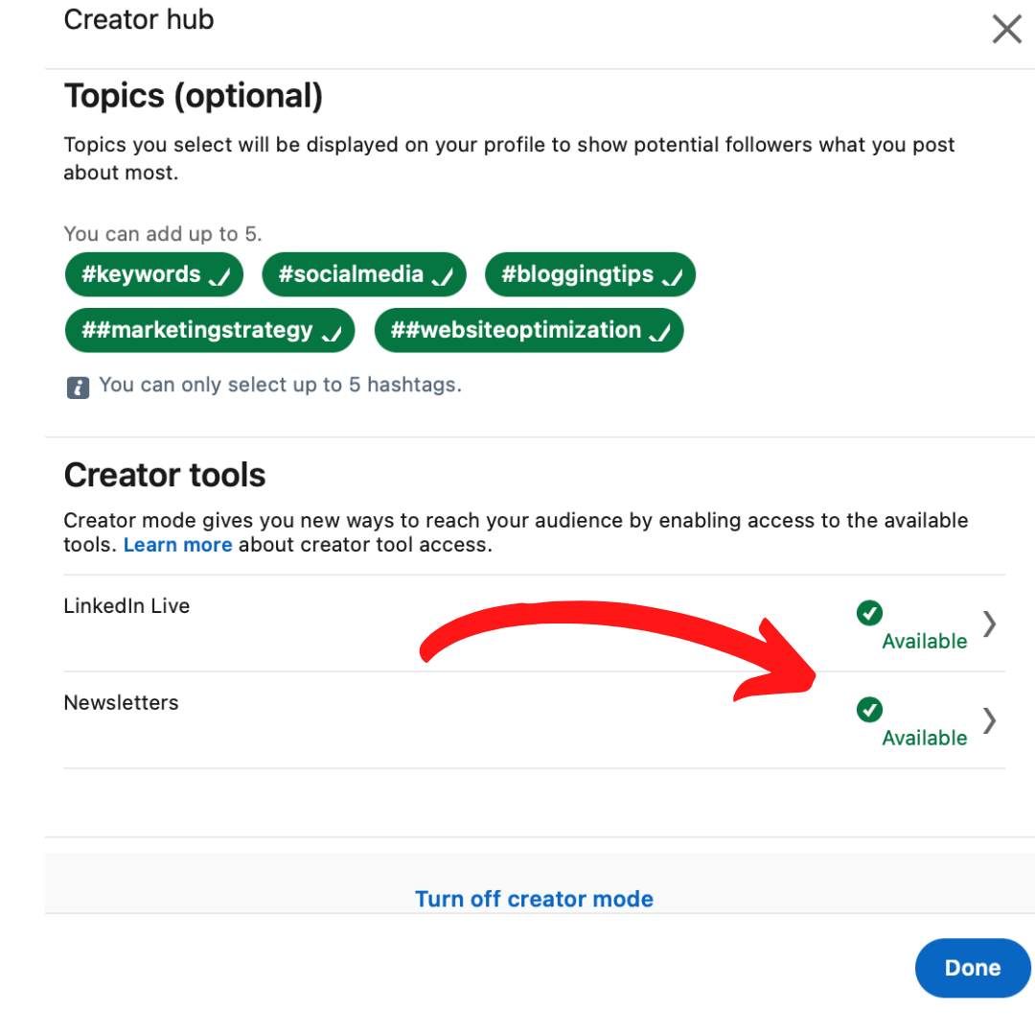Expand LinkedIn Live with its chevron arrow
Viewport: 1035px width, 1035px height.
click(x=989, y=623)
